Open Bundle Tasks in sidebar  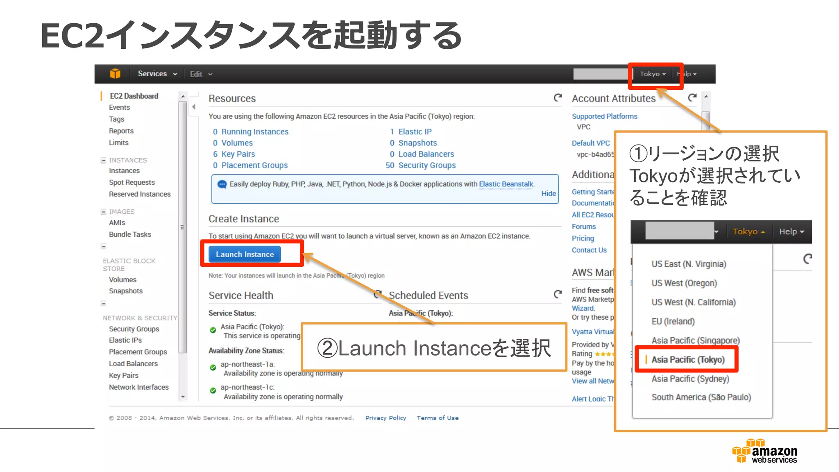pos(130,234)
